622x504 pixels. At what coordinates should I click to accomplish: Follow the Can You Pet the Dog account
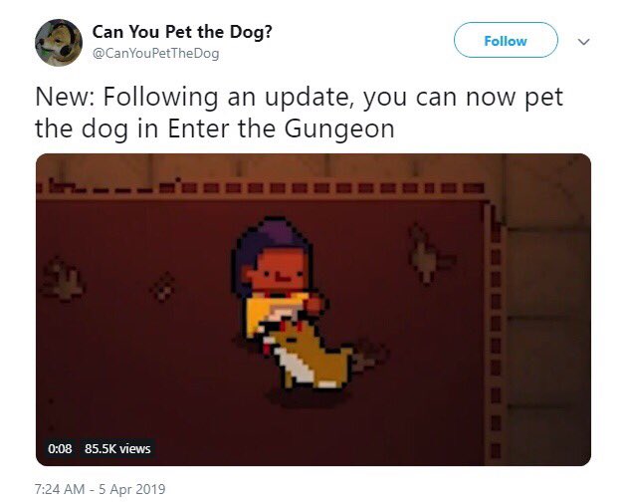tap(506, 40)
